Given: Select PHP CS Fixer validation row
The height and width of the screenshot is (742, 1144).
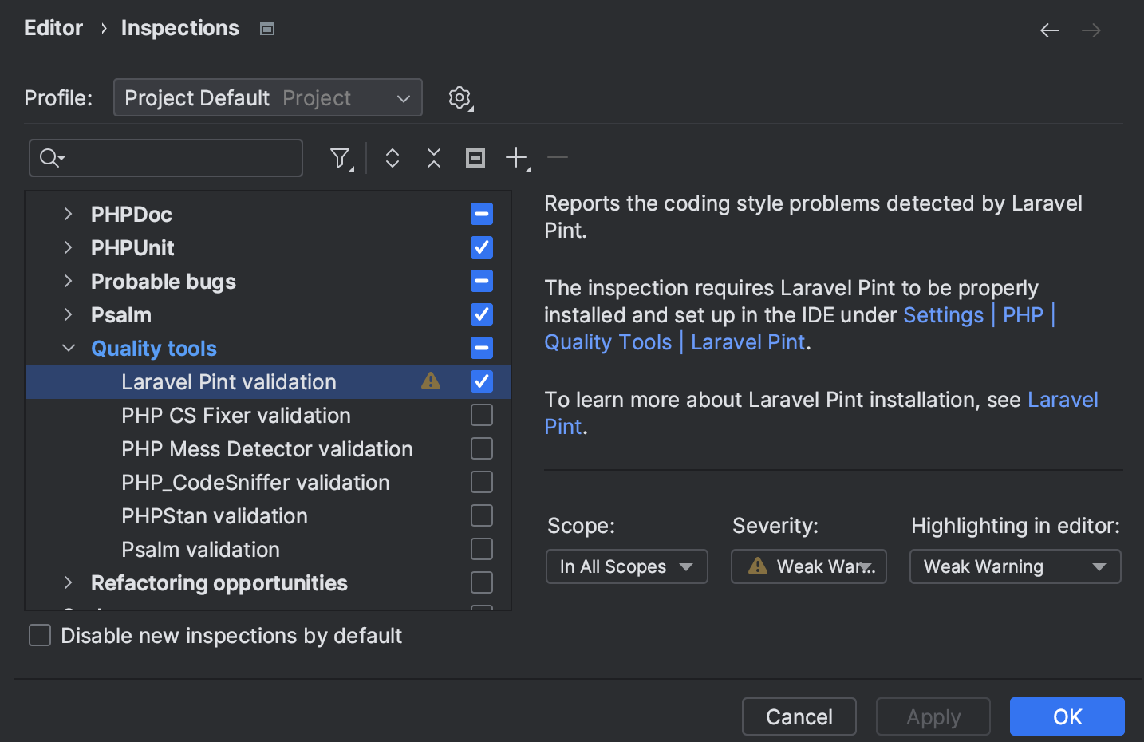Looking at the screenshot, I should [x=268, y=415].
